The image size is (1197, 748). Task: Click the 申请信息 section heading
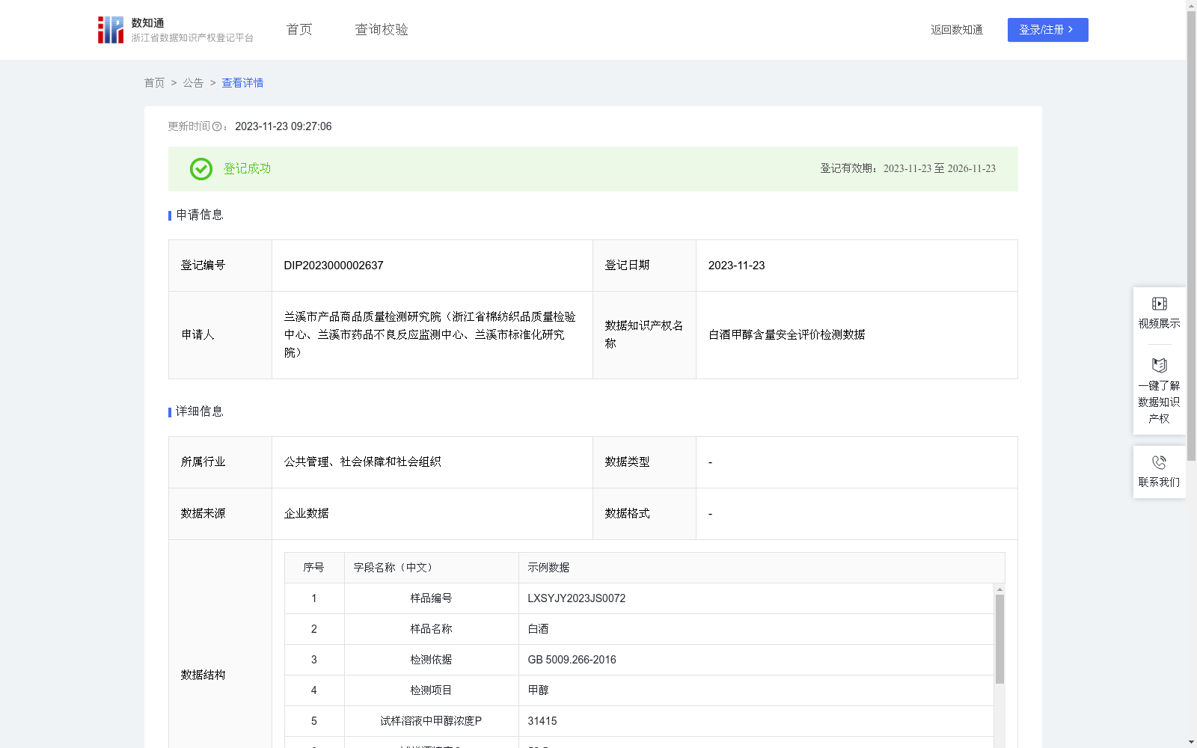click(200, 215)
